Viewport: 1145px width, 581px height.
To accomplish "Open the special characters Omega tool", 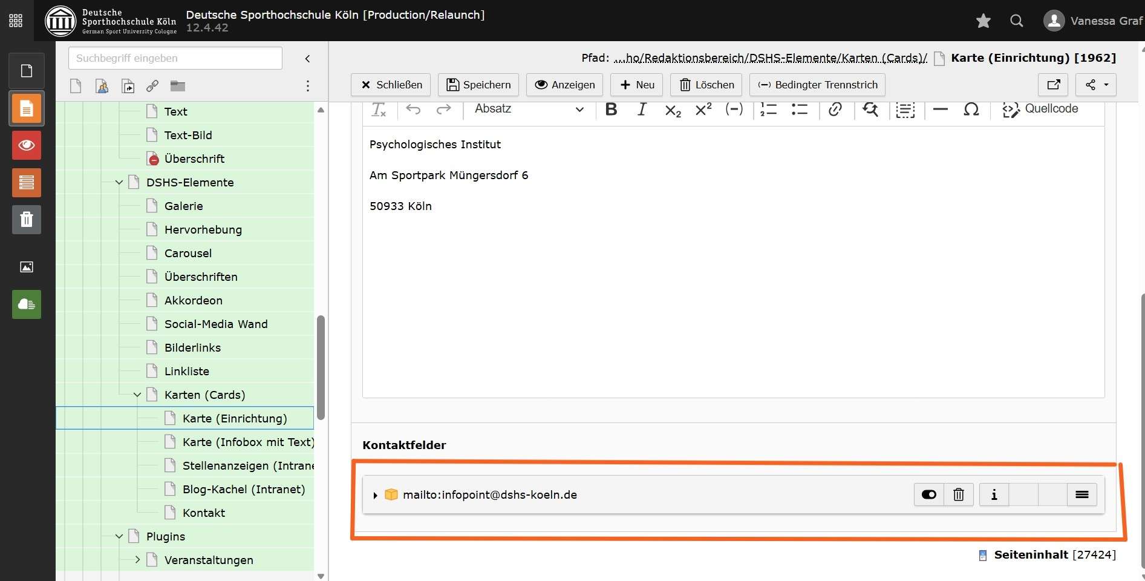I will (x=971, y=110).
